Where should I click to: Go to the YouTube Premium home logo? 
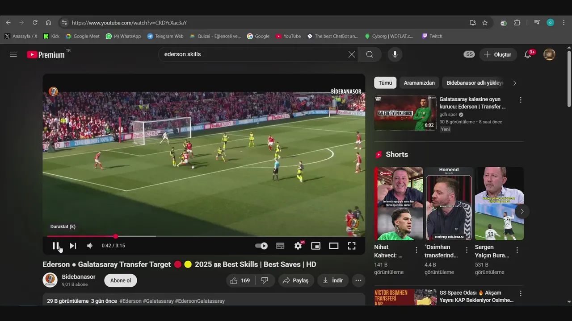coord(46,54)
